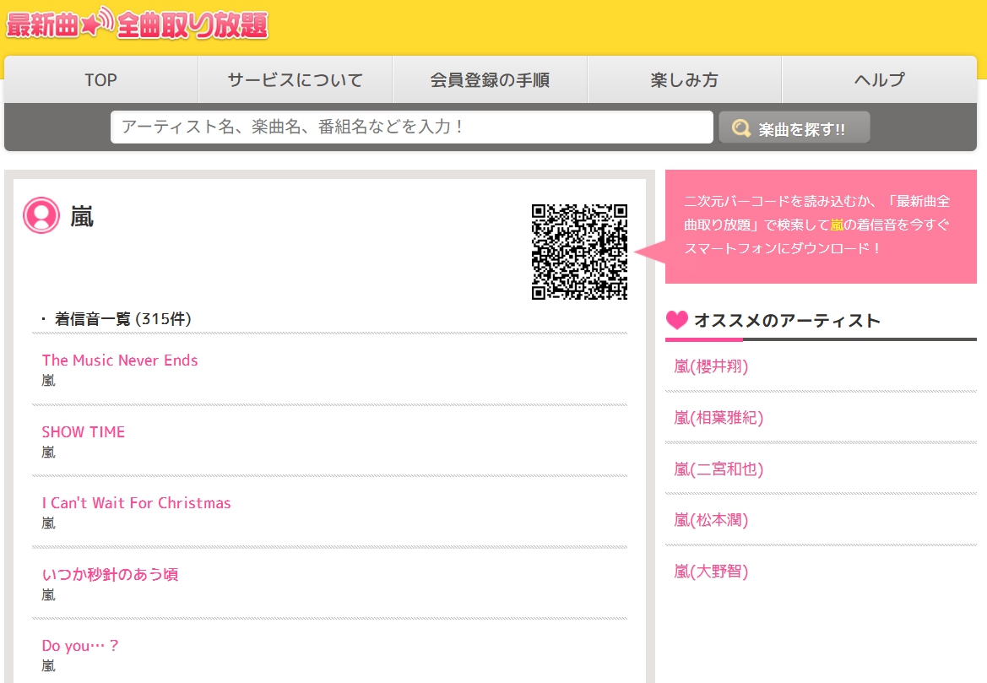Click the QR code image
Screen dimensions: 987x683
coord(579,252)
